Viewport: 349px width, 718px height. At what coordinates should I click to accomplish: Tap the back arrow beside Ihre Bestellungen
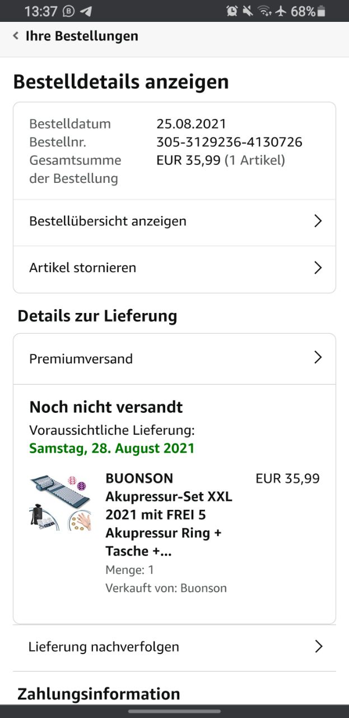[x=16, y=36]
